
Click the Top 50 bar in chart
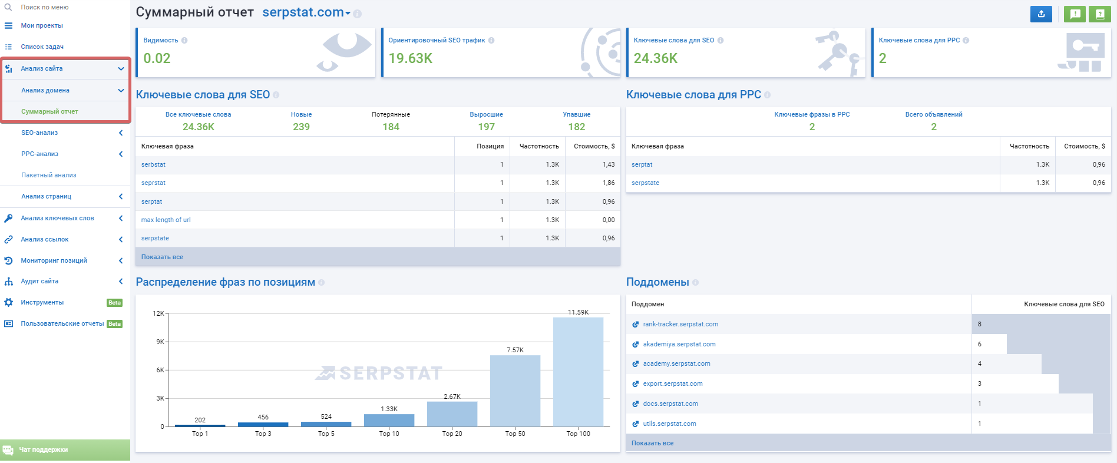point(515,391)
